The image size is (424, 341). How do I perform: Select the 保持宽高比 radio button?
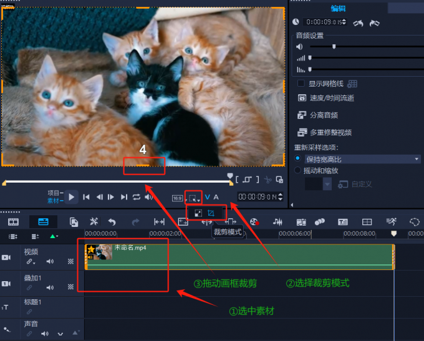click(x=298, y=159)
